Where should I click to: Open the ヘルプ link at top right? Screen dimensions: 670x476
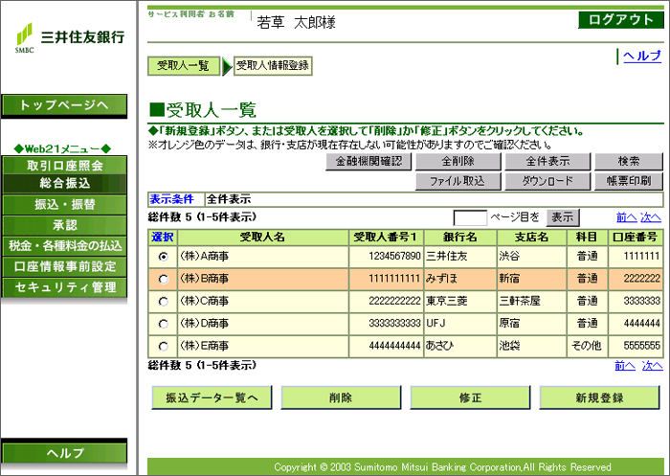click(642, 56)
